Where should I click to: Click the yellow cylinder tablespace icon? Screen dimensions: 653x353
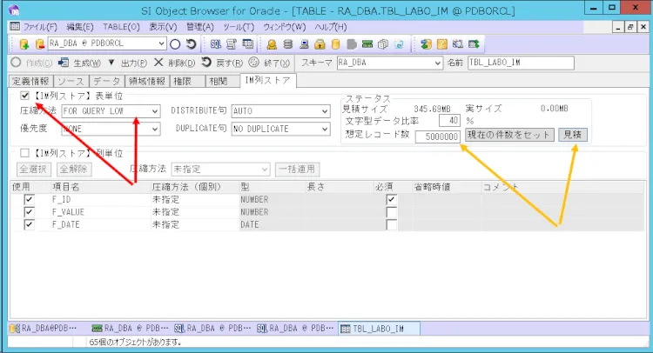[x=336, y=44]
